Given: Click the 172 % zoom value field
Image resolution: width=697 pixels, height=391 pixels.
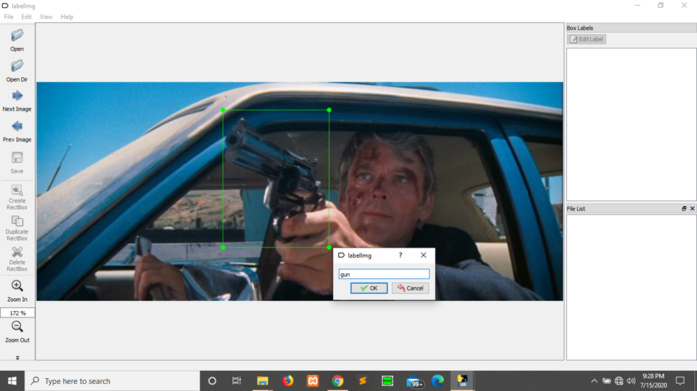Looking at the screenshot, I should (x=17, y=313).
